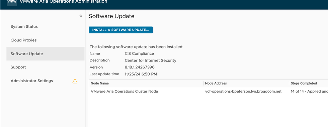Click the Software Update page heading
Screen dimensions: 328x127
[111, 16]
